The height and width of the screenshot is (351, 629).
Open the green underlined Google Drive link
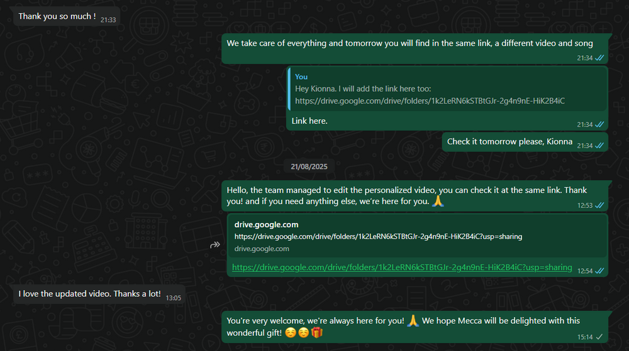pos(402,267)
